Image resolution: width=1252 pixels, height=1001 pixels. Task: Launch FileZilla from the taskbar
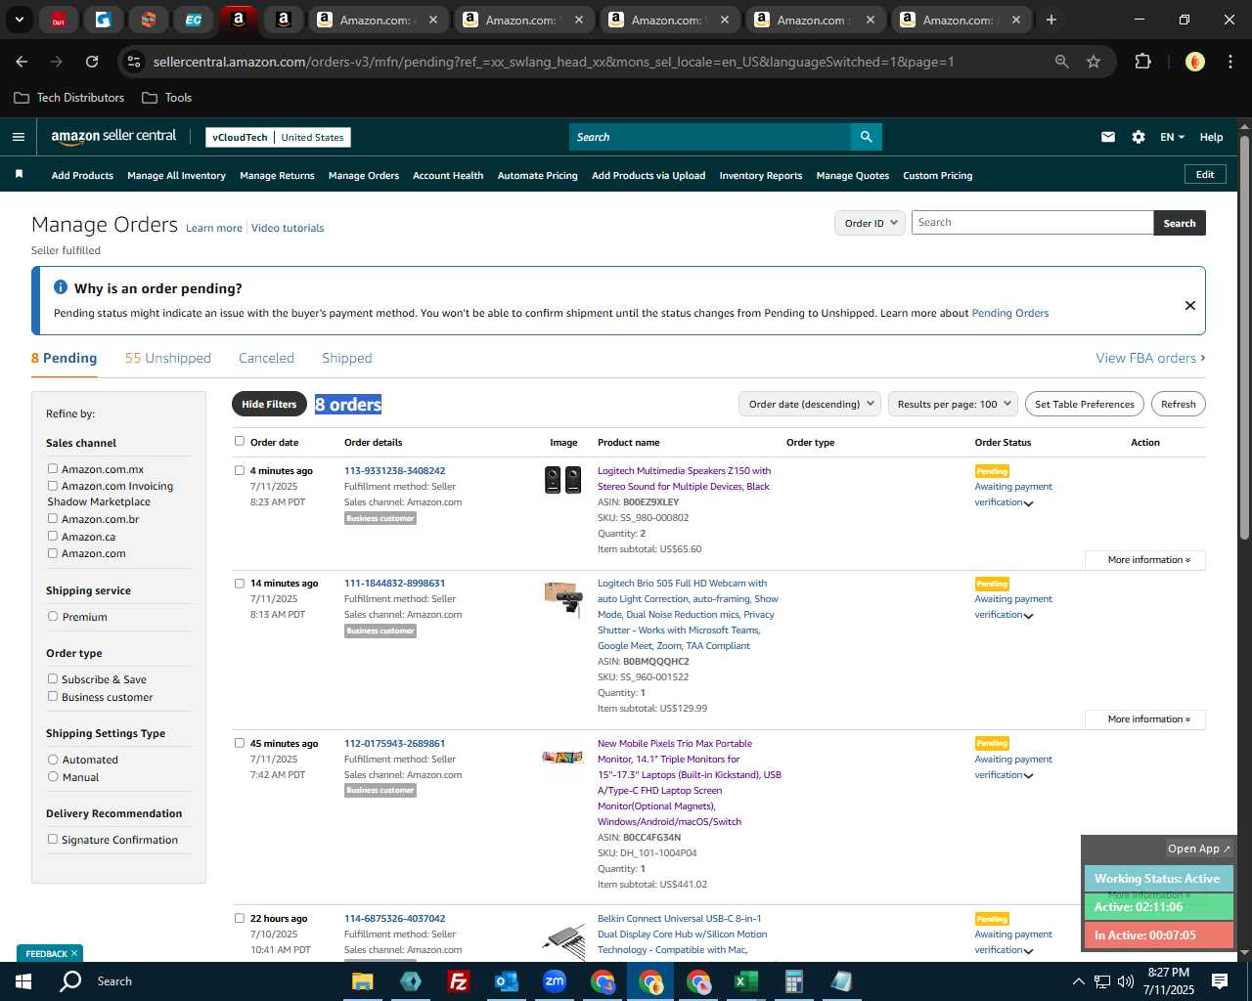pos(458,981)
